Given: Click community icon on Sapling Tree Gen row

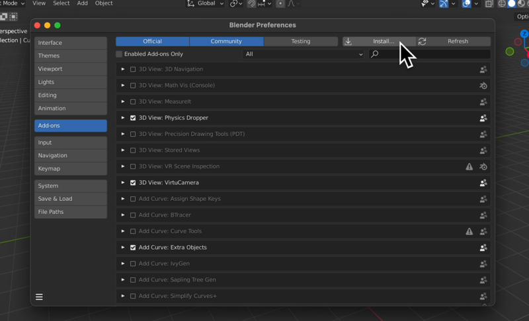Looking at the screenshot, I should coord(483,280).
